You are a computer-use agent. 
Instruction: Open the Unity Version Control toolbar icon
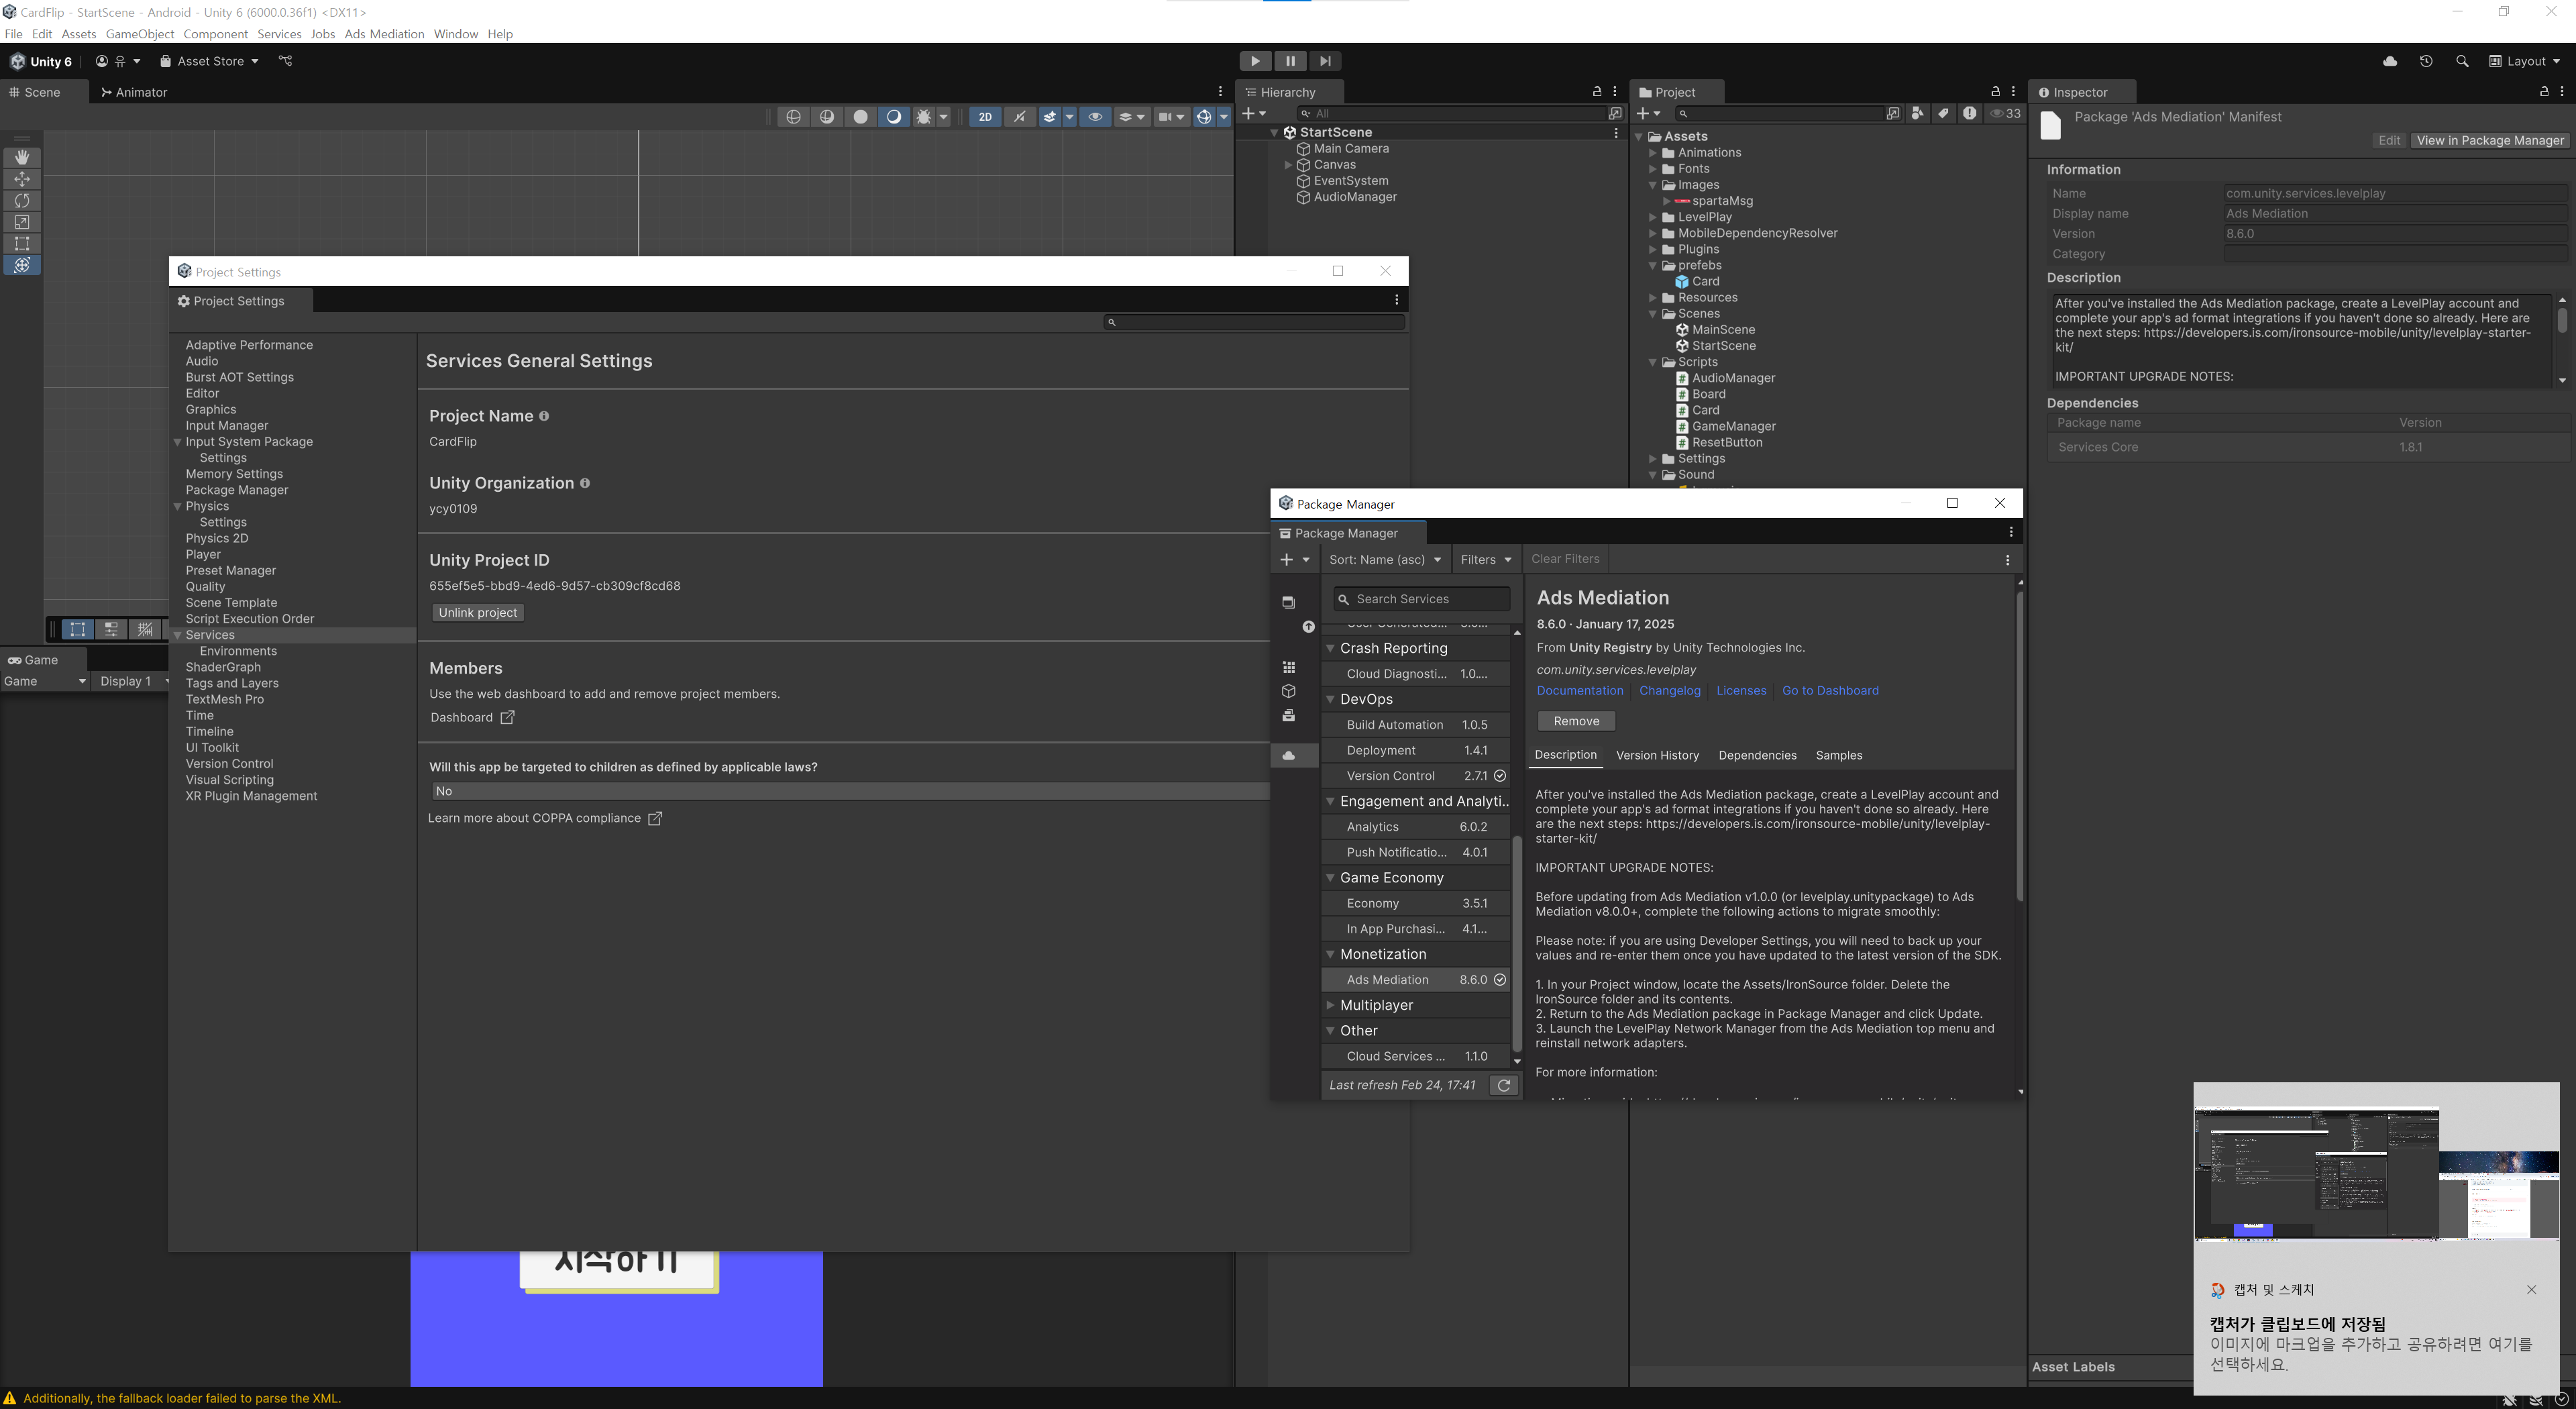[285, 61]
